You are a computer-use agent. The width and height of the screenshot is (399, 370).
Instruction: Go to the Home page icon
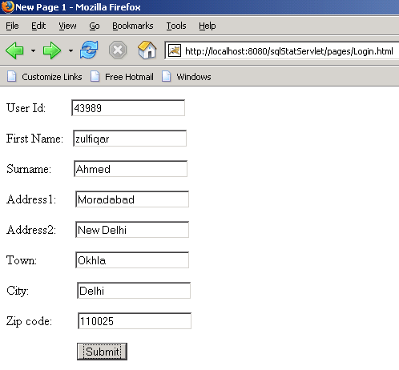pos(147,50)
